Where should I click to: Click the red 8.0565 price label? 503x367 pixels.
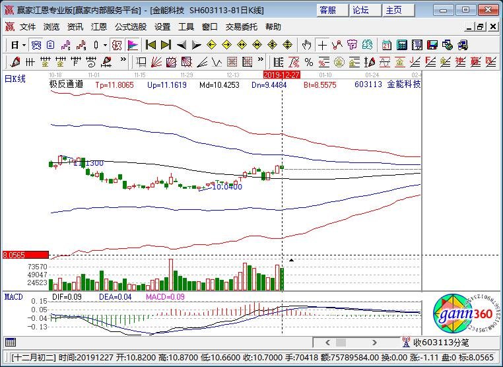26,255
